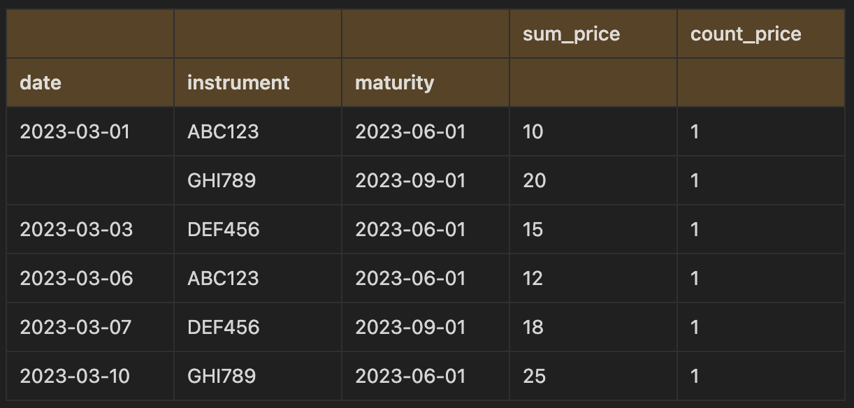Select the maturity index header
Viewport: 854px width, 408px height.
[x=426, y=82]
